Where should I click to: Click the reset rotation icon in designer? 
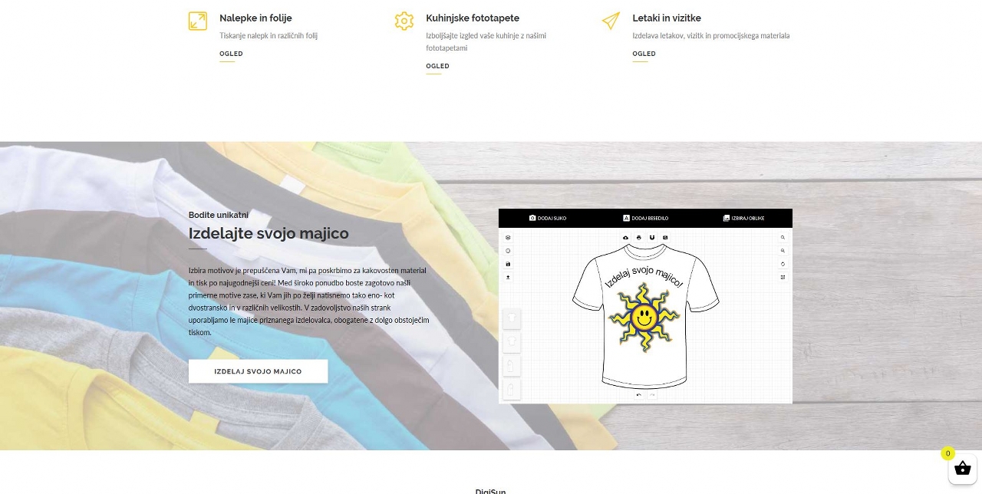(x=783, y=264)
